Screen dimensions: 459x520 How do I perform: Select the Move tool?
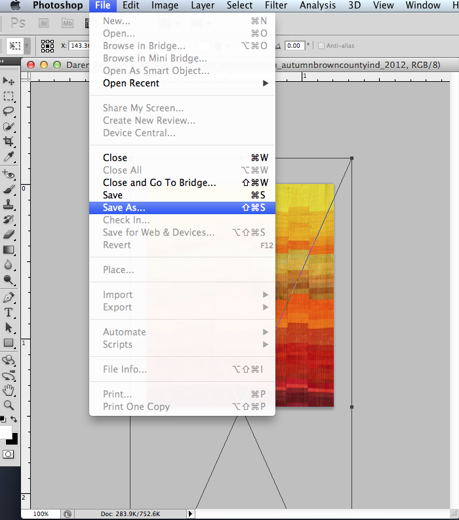click(9, 81)
